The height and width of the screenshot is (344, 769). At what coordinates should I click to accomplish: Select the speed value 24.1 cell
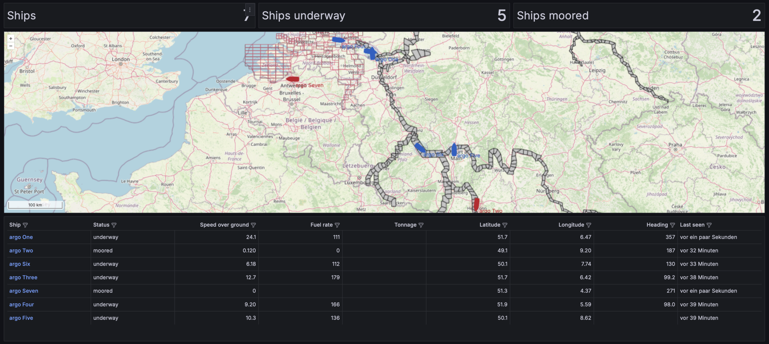tap(216, 237)
